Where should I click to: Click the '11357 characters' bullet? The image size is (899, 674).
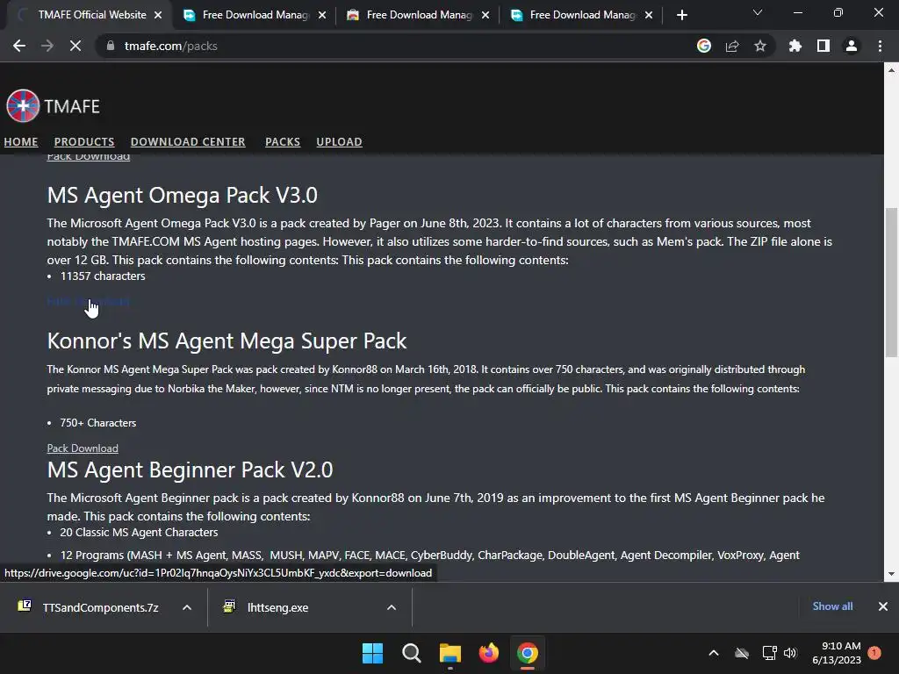point(103,276)
